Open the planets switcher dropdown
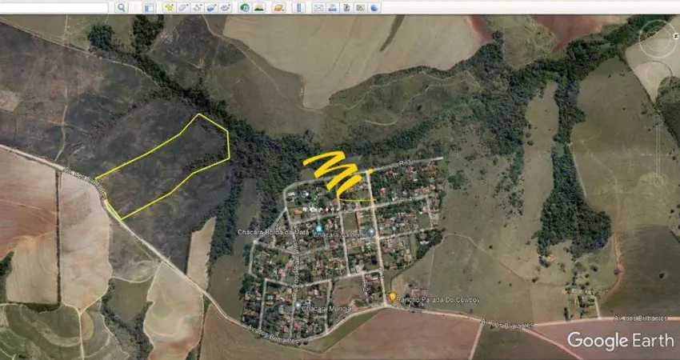680x360 pixels. point(278,7)
